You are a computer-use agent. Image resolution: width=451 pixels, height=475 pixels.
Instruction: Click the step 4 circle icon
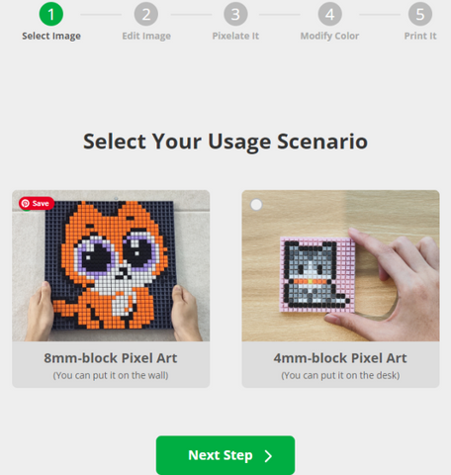[329, 14]
